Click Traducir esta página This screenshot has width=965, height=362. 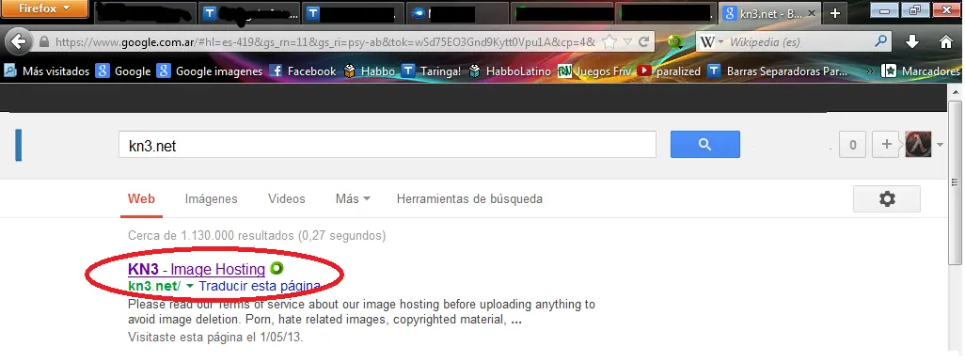[260, 286]
